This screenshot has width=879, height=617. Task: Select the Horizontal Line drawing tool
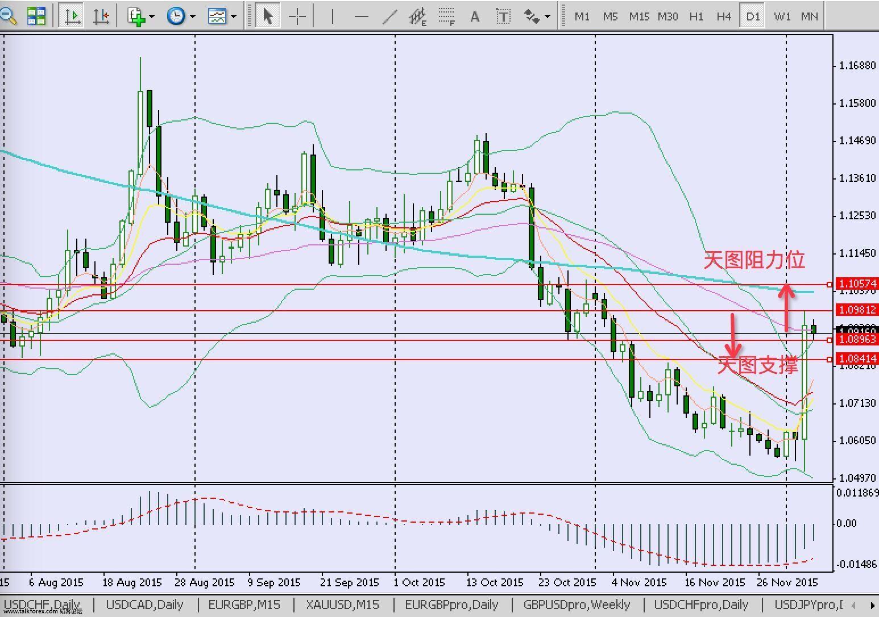(x=361, y=16)
